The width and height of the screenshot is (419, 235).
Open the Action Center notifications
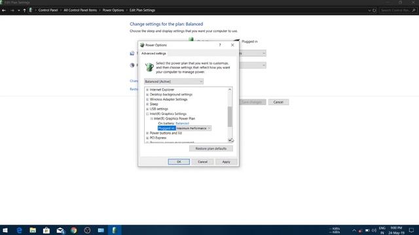point(411,230)
